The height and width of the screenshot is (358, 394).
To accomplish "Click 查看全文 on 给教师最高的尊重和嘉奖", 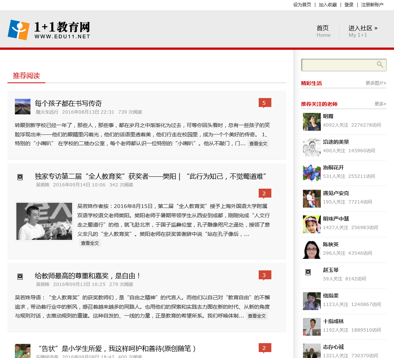I will coord(256,316).
